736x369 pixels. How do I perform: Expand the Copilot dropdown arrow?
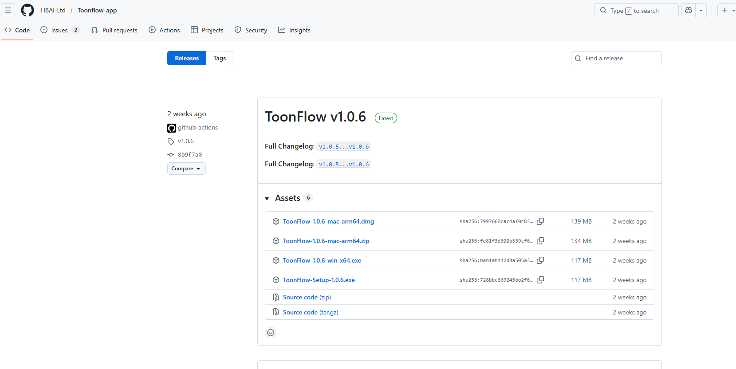(701, 10)
